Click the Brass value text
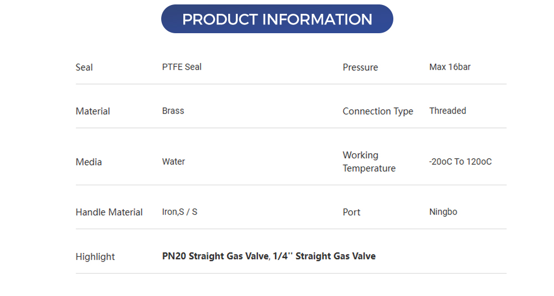This screenshot has height=296, width=554. [x=173, y=111]
